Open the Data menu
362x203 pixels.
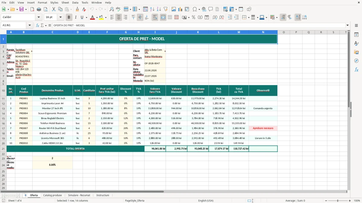click(x=75, y=2)
